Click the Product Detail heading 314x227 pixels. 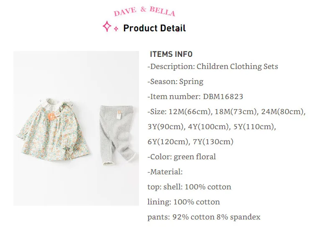pyautogui.click(x=154, y=28)
